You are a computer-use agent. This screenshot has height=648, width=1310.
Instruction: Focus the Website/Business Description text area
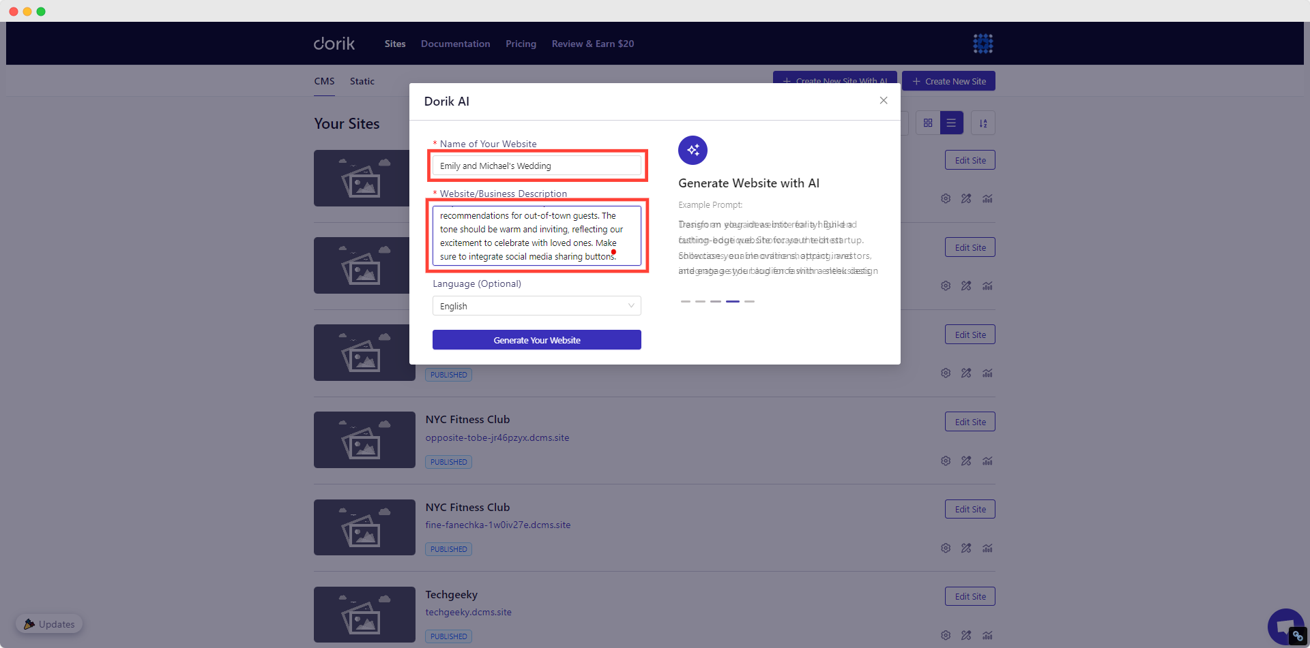click(536, 236)
